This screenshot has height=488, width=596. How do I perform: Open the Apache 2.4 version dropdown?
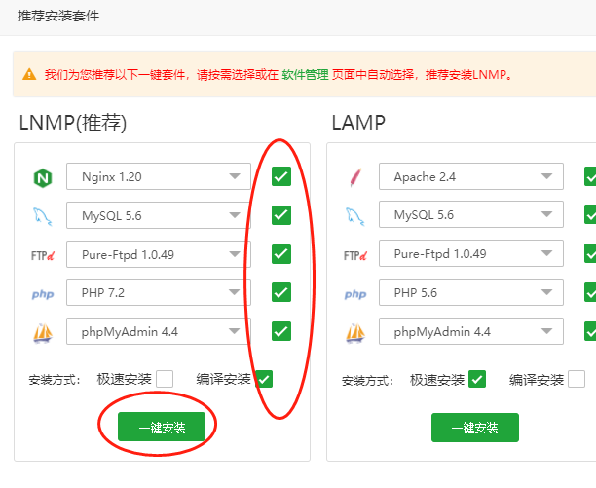click(x=471, y=176)
